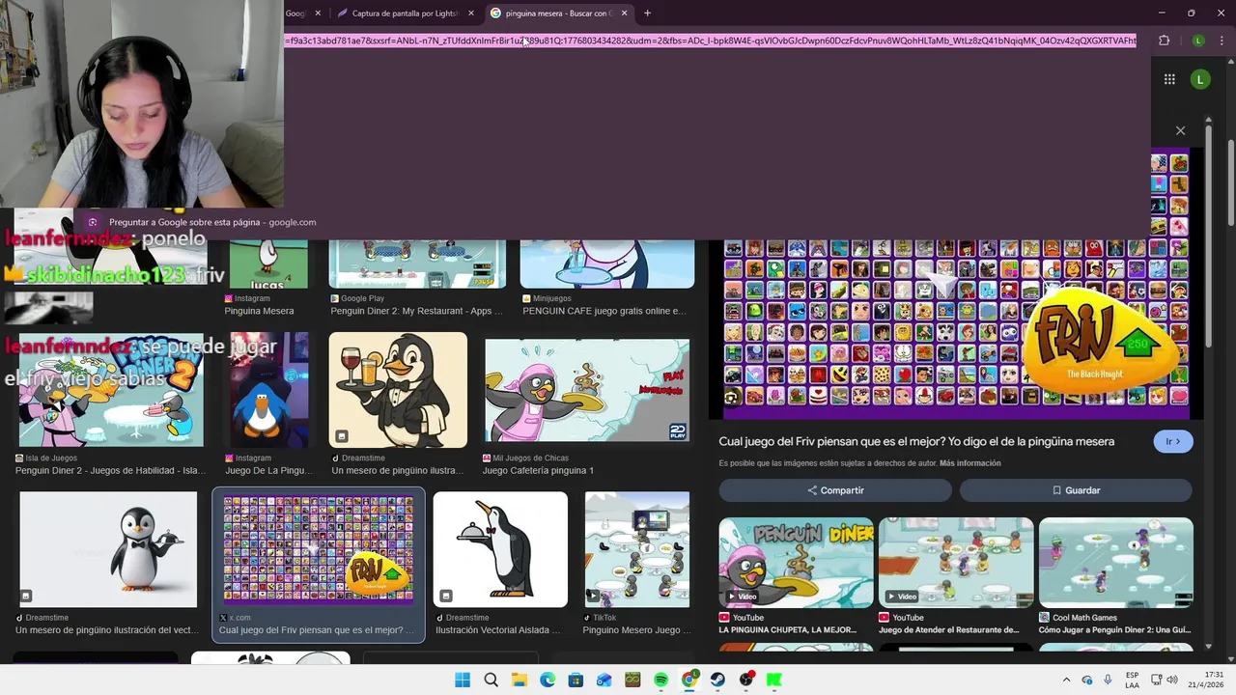Open Ilustración Vectorial Aislada penguin image
This screenshot has width=1236, height=695.
500,549
